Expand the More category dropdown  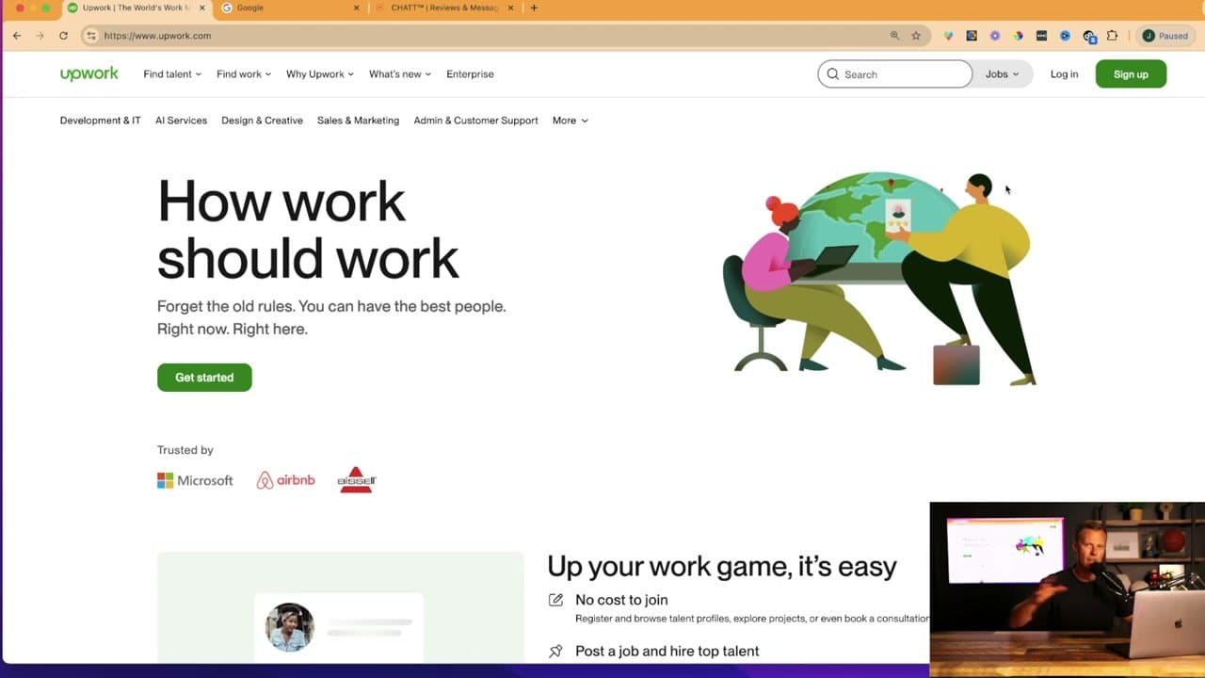point(570,121)
